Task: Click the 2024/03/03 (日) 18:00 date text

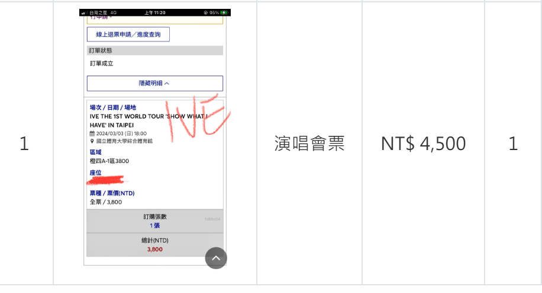Action: point(121,134)
